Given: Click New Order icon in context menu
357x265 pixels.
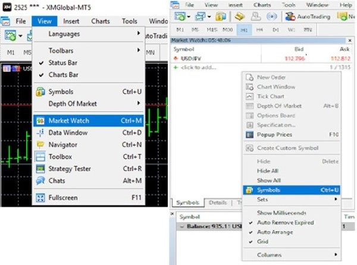Looking at the screenshot, I should 249,77.
